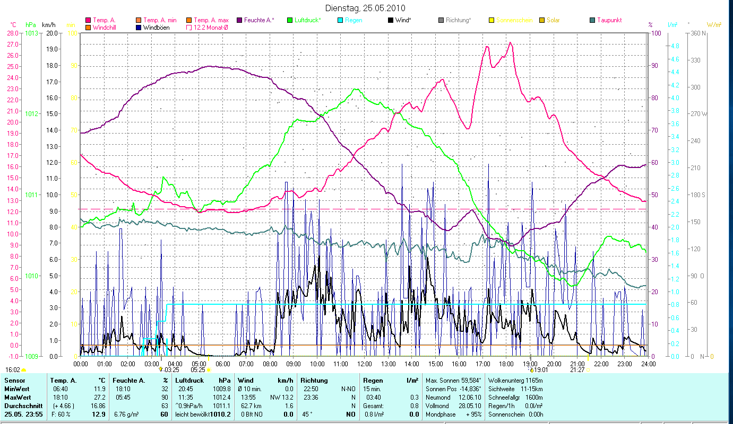The width and height of the screenshot is (733, 424).
Task: Select the marker icon beside 19:01
Action: [531, 369]
